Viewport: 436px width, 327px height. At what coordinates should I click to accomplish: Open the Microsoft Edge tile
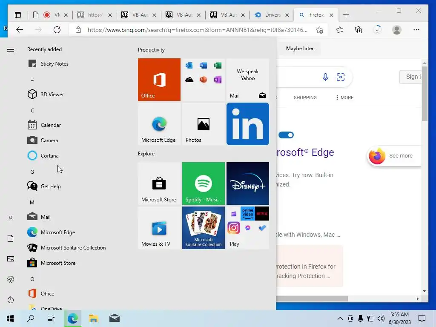[159, 124]
